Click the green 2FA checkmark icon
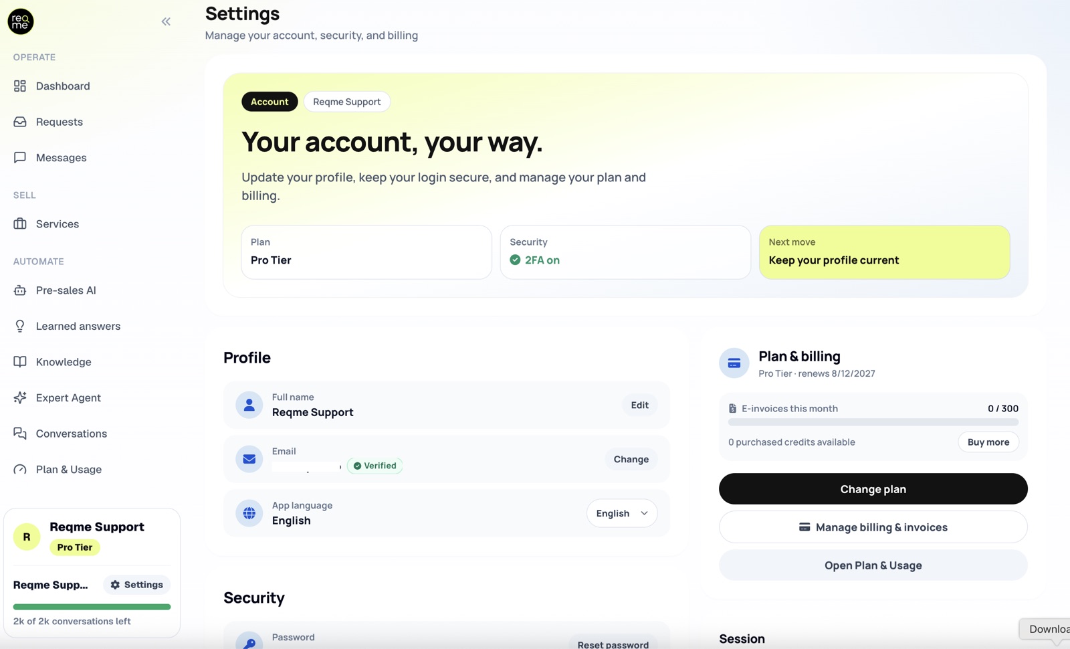Viewport: 1070px width, 649px height. 515,260
